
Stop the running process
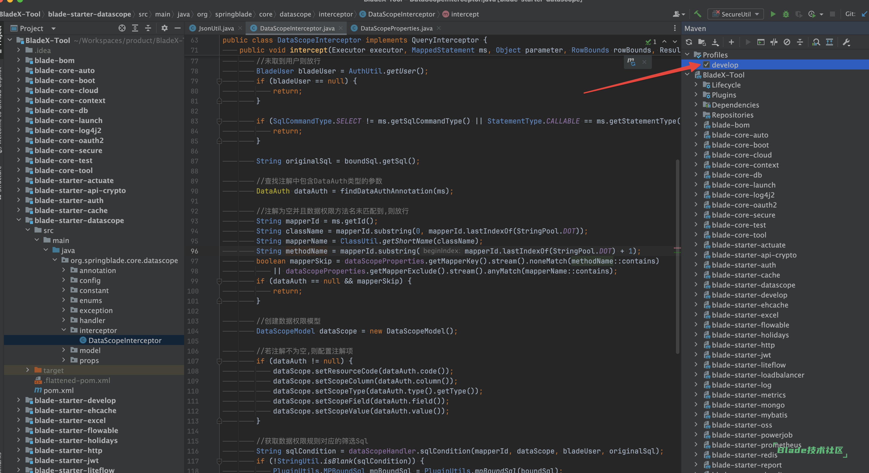tap(832, 14)
